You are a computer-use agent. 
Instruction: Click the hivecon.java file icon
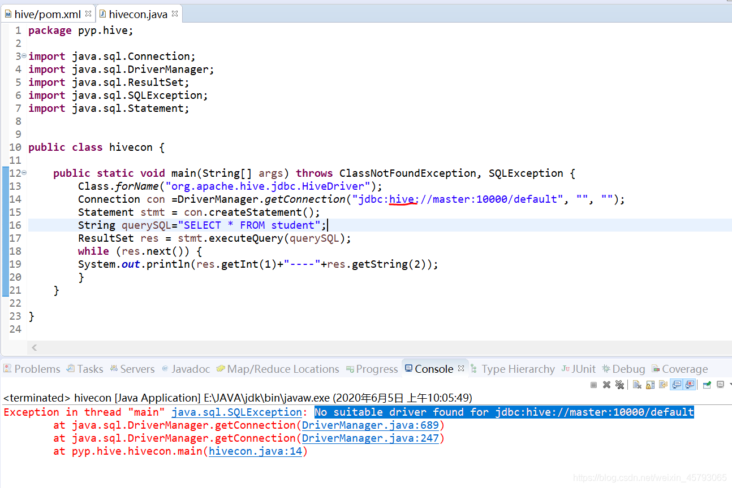[103, 14]
